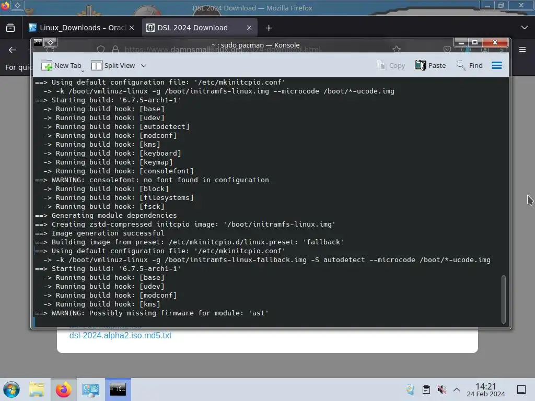Click the clipboard tray icon

(x=426, y=390)
